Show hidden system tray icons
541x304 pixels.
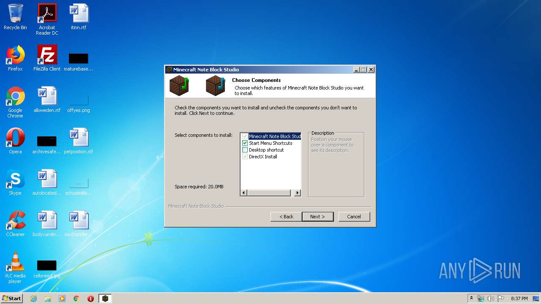pos(471,298)
